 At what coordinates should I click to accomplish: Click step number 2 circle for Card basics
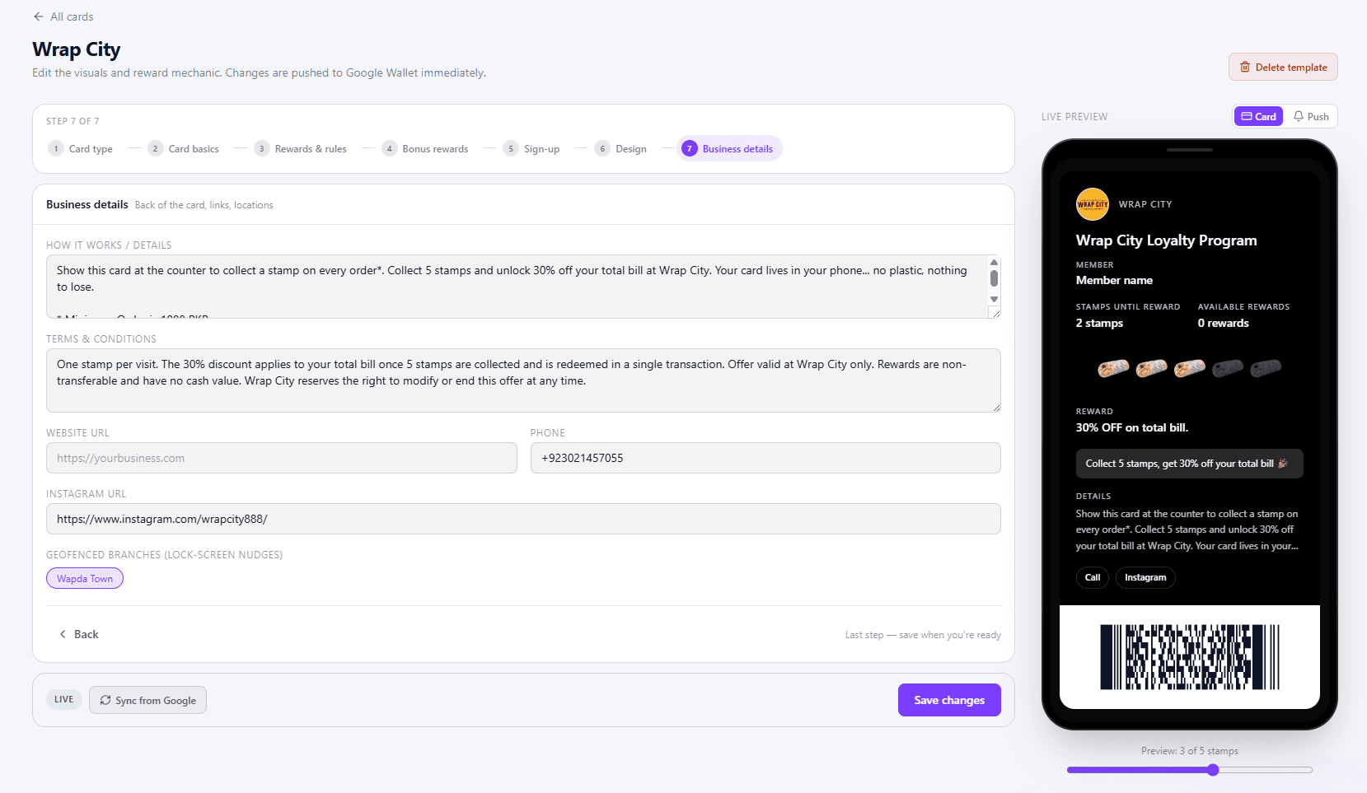(155, 149)
